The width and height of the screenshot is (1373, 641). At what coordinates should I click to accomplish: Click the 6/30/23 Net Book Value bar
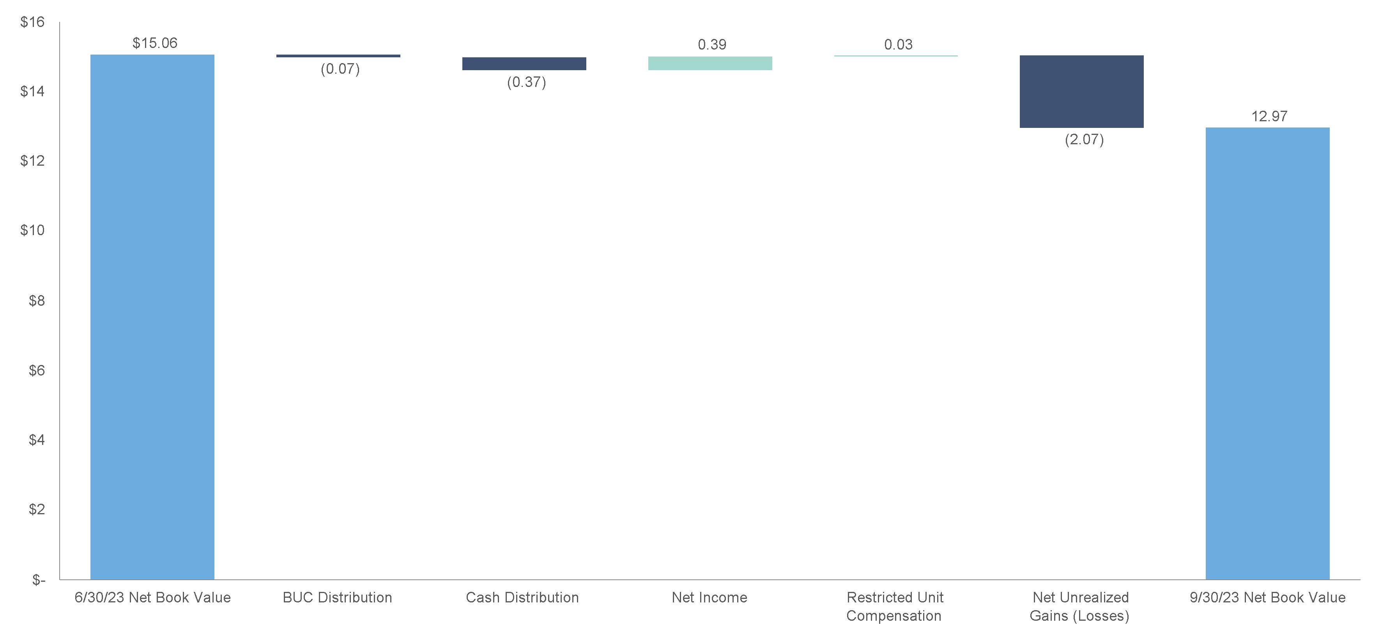pyautogui.click(x=152, y=317)
